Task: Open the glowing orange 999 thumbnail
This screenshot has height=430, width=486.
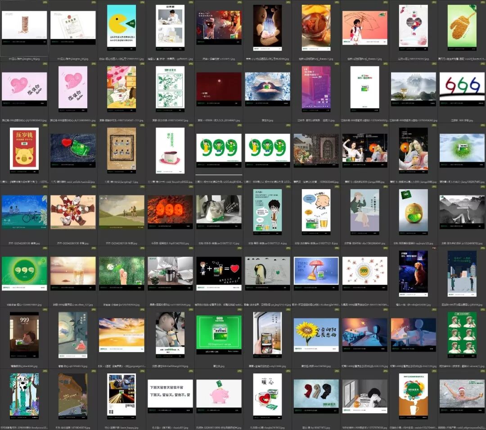Action: coord(170,213)
